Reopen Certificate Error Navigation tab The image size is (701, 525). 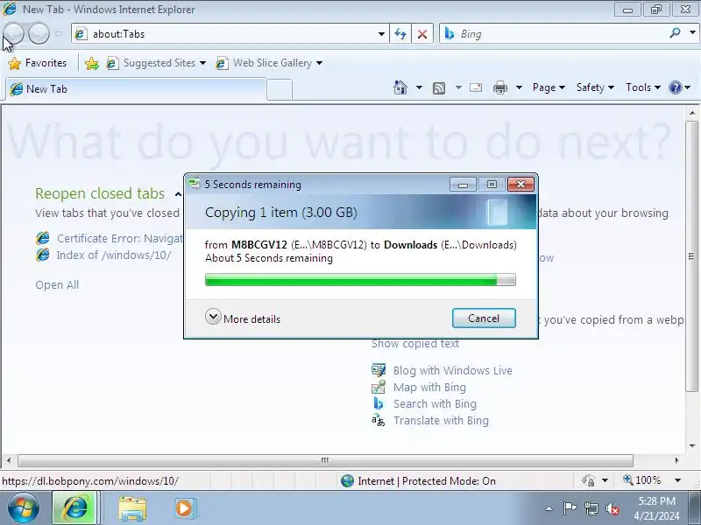click(120, 238)
